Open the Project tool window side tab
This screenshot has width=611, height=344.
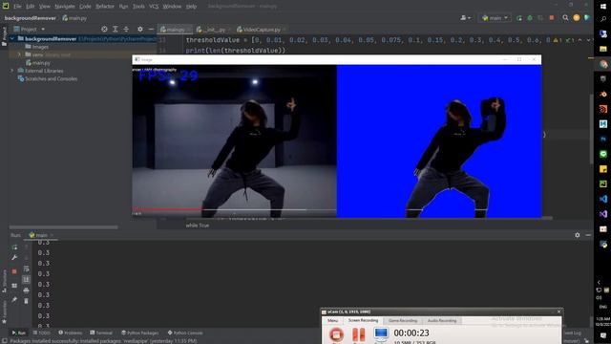click(x=4, y=36)
